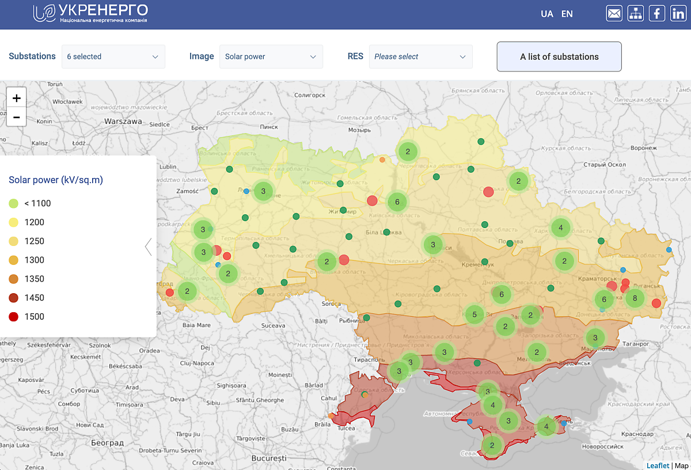Screen dimensions: 691x470
Task: Click the Ukrenergo logo
Action: click(90, 13)
